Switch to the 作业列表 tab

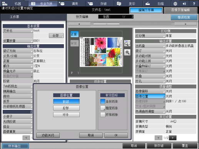tap(43, 3)
